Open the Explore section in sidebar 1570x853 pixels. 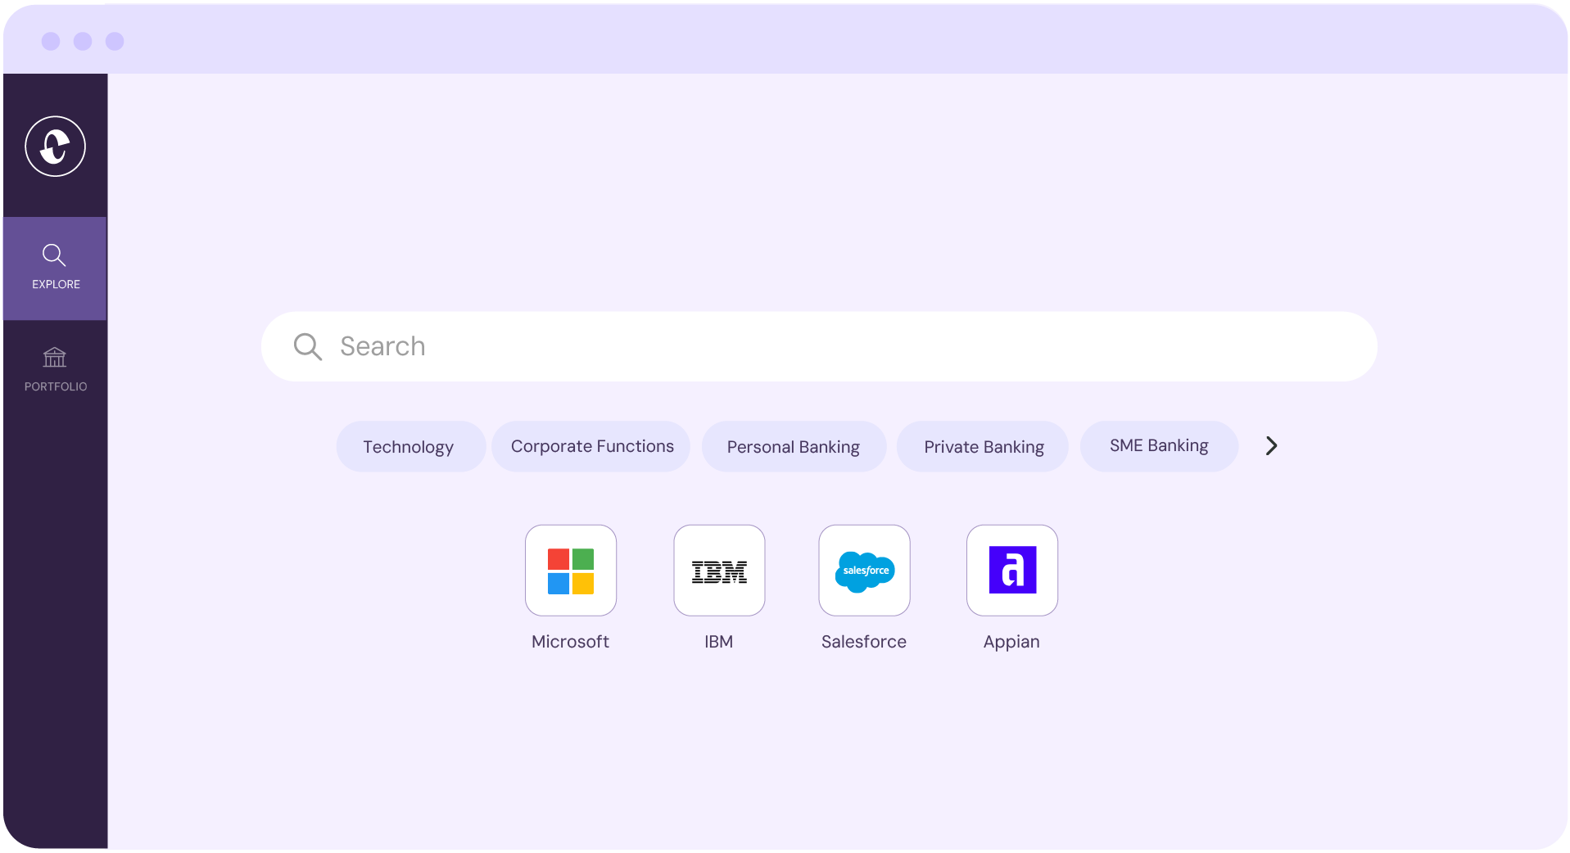pos(55,268)
